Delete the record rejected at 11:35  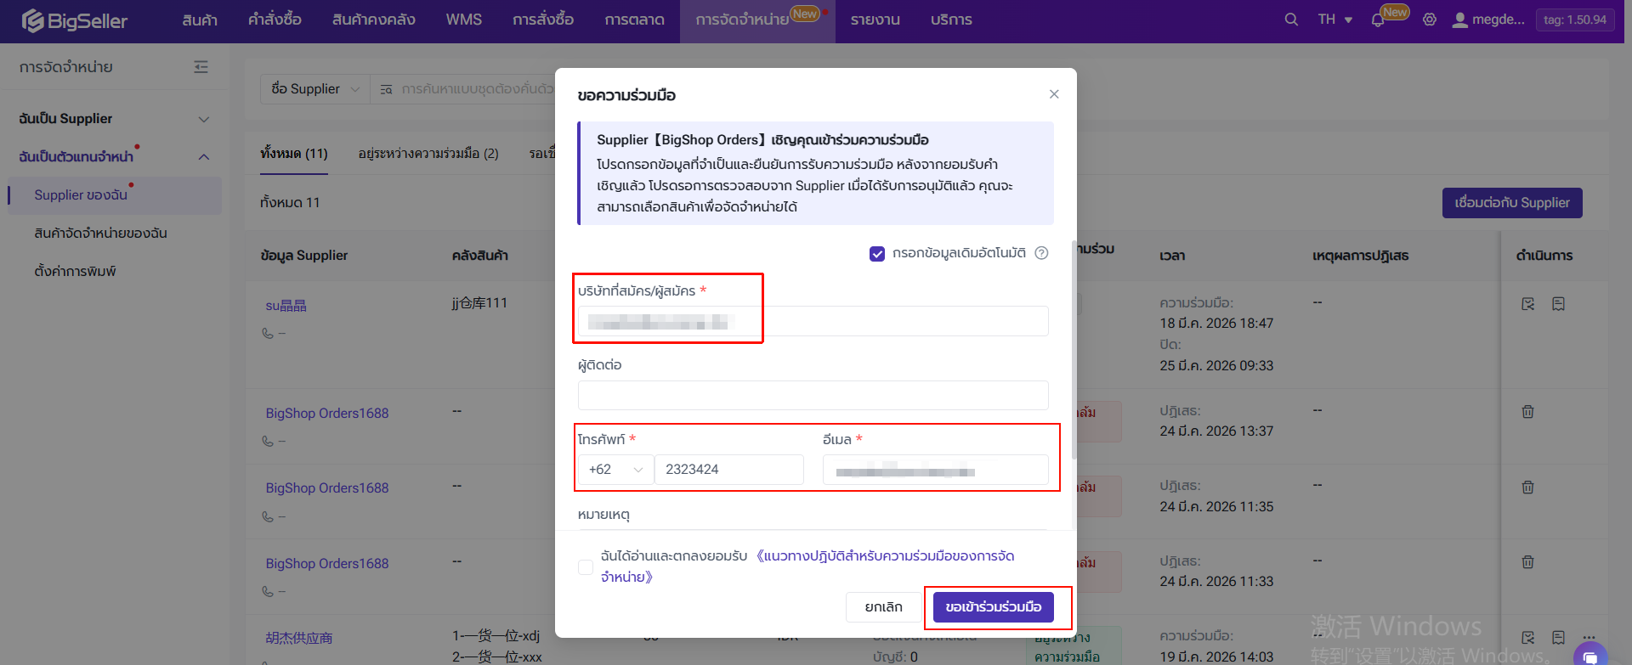(1527, 487)
